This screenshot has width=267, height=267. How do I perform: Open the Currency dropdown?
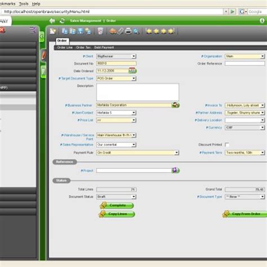coord(262,127)
